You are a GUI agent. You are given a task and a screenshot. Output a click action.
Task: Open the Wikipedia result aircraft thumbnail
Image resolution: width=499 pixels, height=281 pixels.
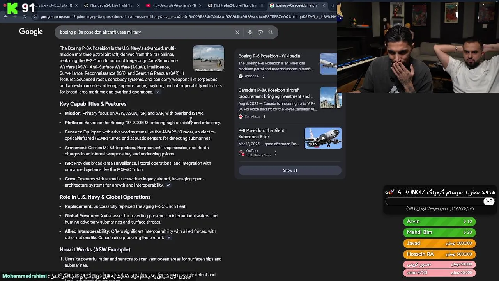(328, 64)
